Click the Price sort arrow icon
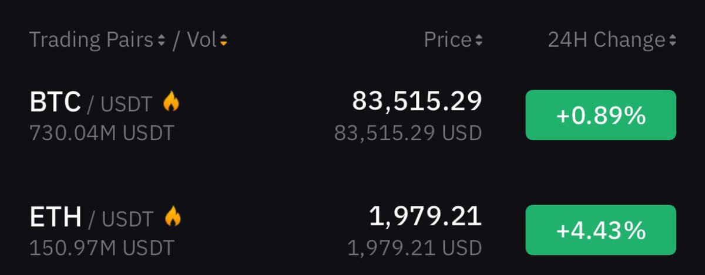This screenshot has height=275, width=705. (479, 40)
